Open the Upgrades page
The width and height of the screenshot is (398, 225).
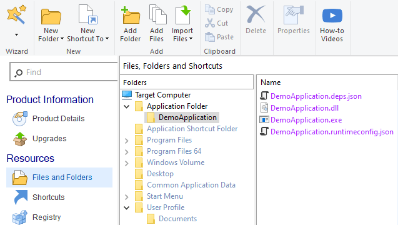[x=49, y=139]
